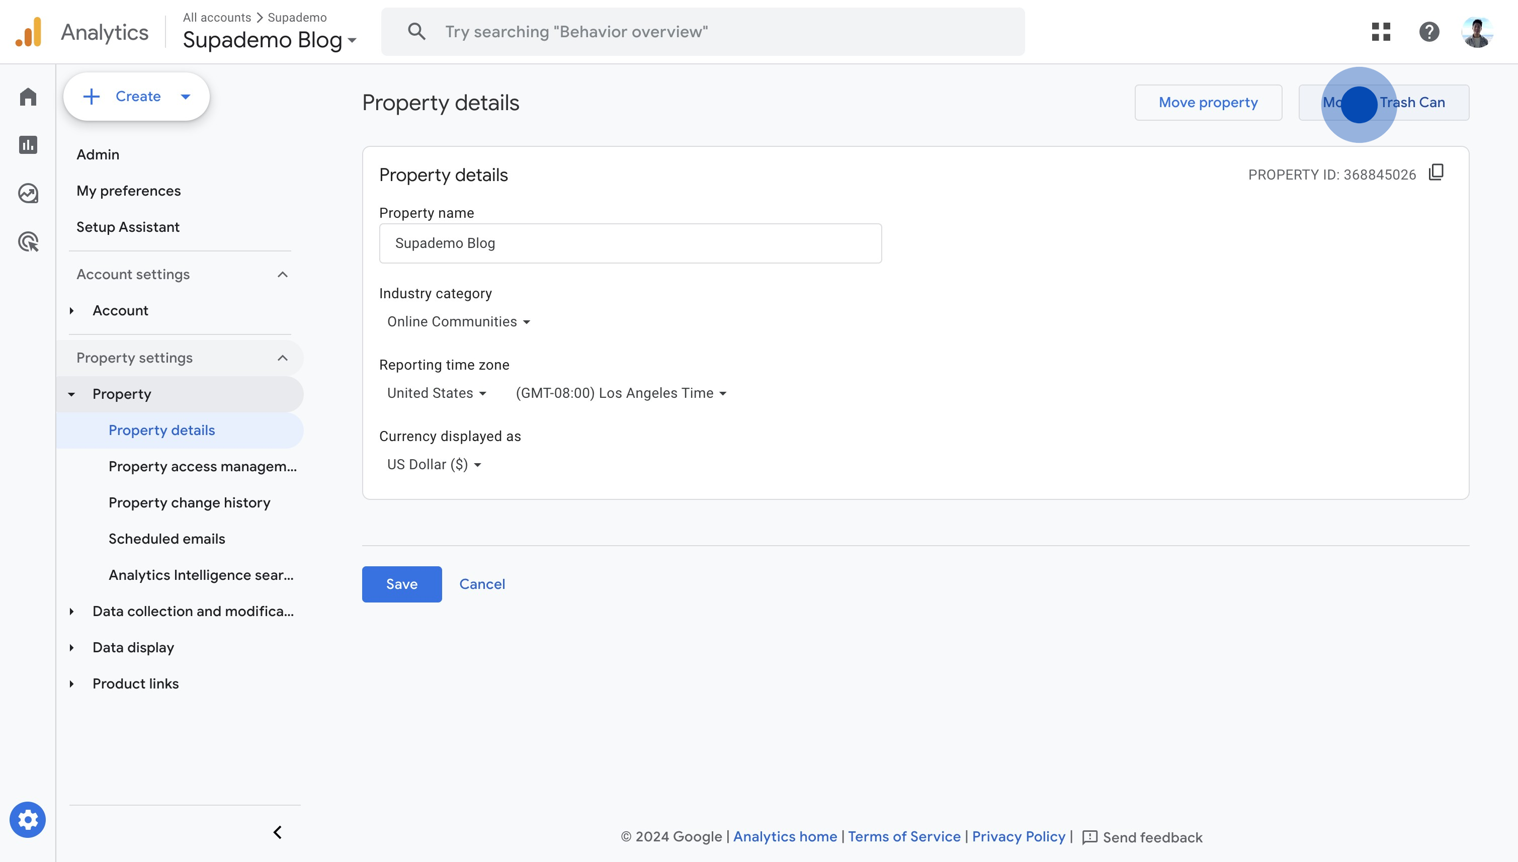The image size is (1518, 862).
Task: Open the Home icon in left rail
Action: [x=28, y=97]
